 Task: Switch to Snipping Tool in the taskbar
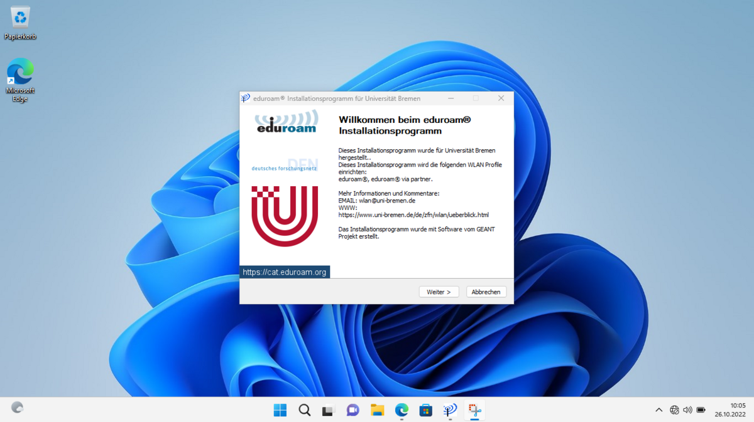(x=474, y=410)
